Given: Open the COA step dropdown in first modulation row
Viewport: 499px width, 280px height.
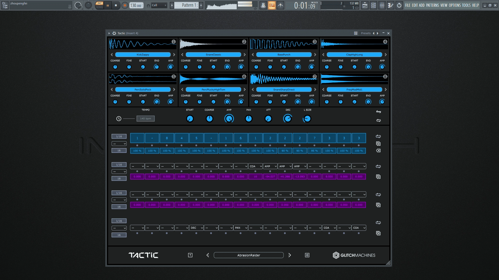Looking at the screenshot, I should [255, 166].
